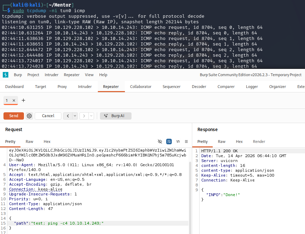Toggle hidden-eye icon in Request panel

(160, 142)
